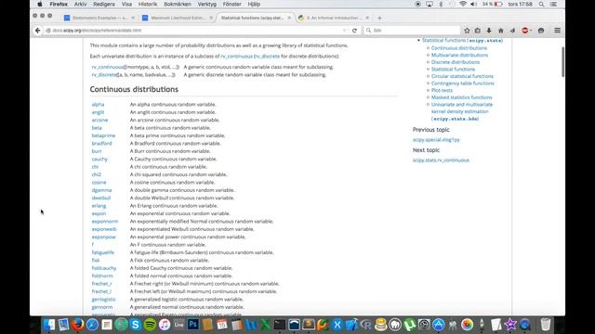595x334 pixels.
Task: Open Spotlight search in menu bar
Action: point(541,4)
